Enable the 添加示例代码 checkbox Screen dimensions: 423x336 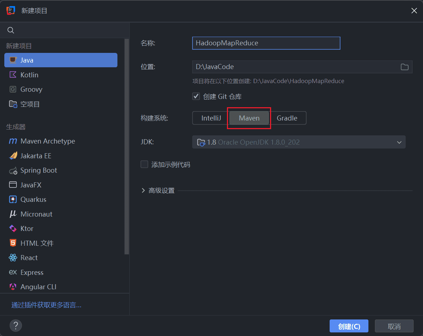144,164
